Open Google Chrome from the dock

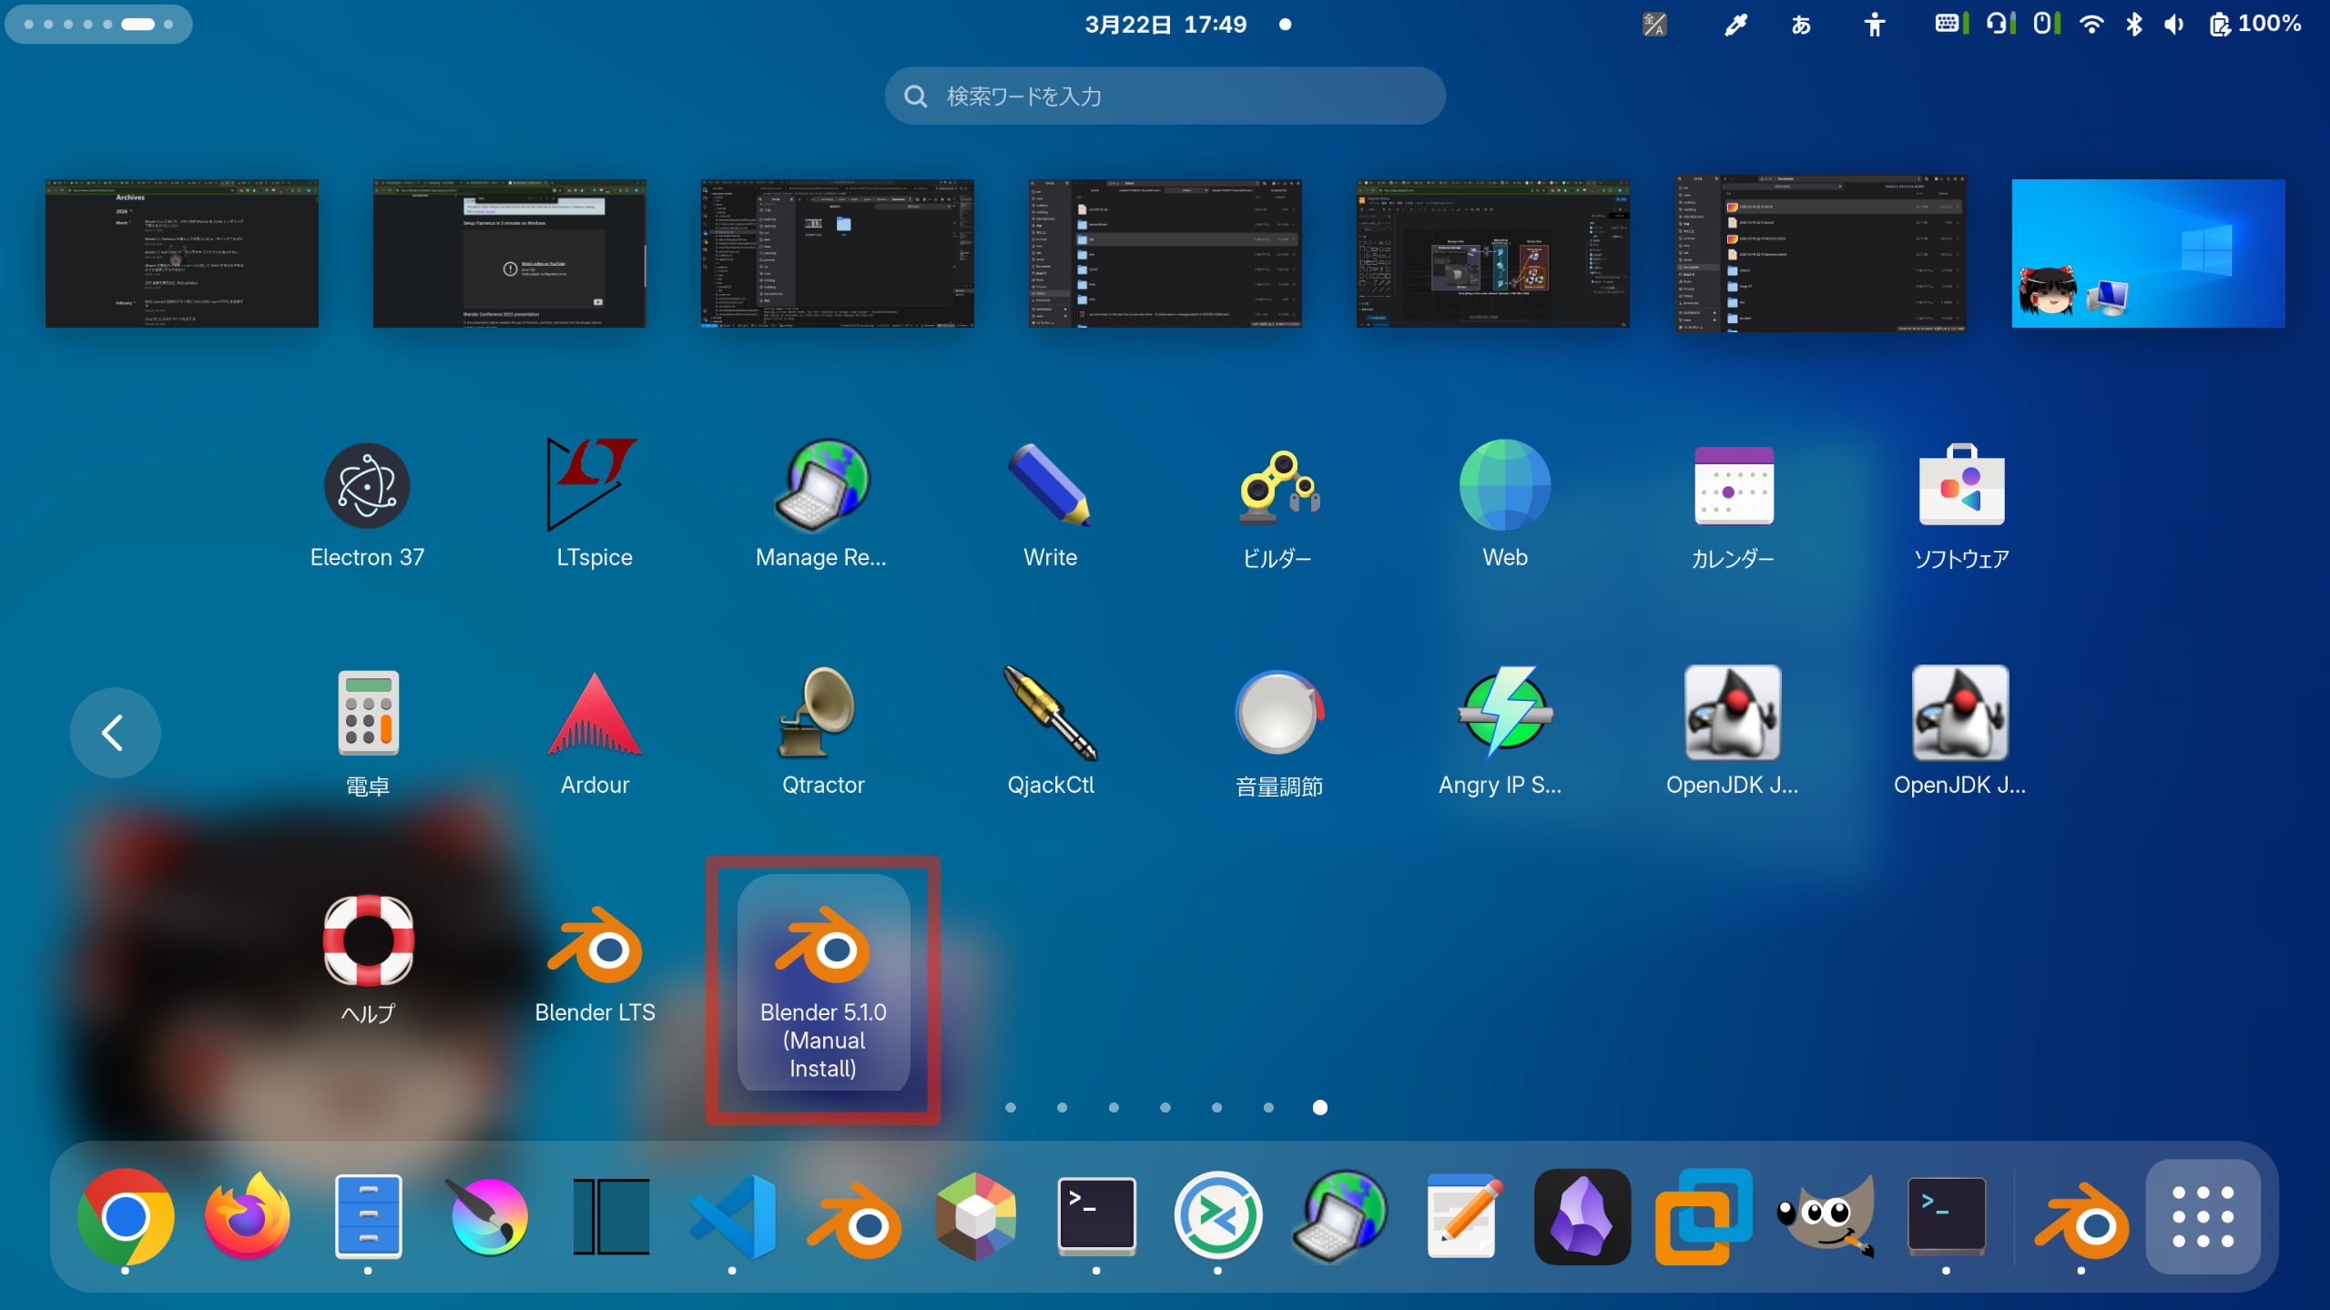click(x=126, y=1216)
